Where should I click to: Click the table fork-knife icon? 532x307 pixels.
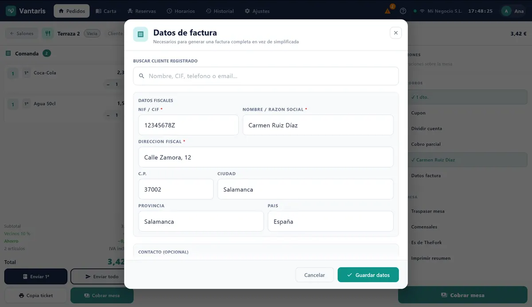pos(47,33)
